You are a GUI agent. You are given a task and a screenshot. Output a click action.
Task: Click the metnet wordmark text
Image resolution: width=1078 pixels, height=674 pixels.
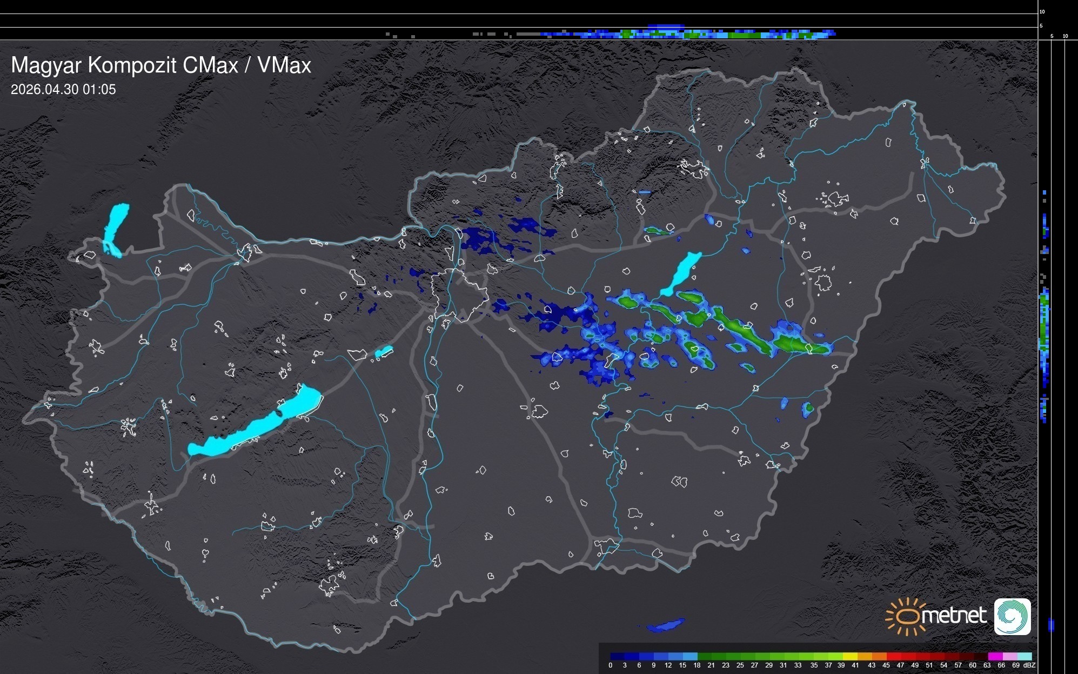pyautogui.click(x=954, y=616)
